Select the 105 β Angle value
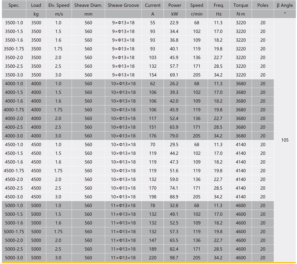The image size is (297, 264). tap(284, 140)
